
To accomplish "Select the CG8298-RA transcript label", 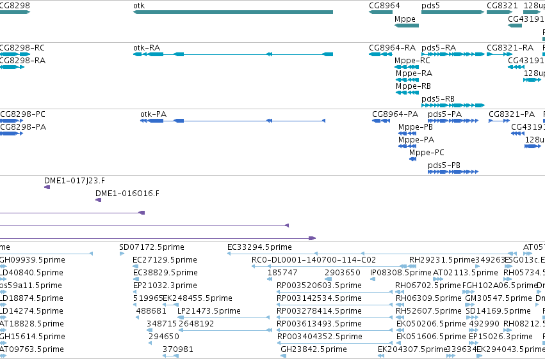I will [22, 61].
